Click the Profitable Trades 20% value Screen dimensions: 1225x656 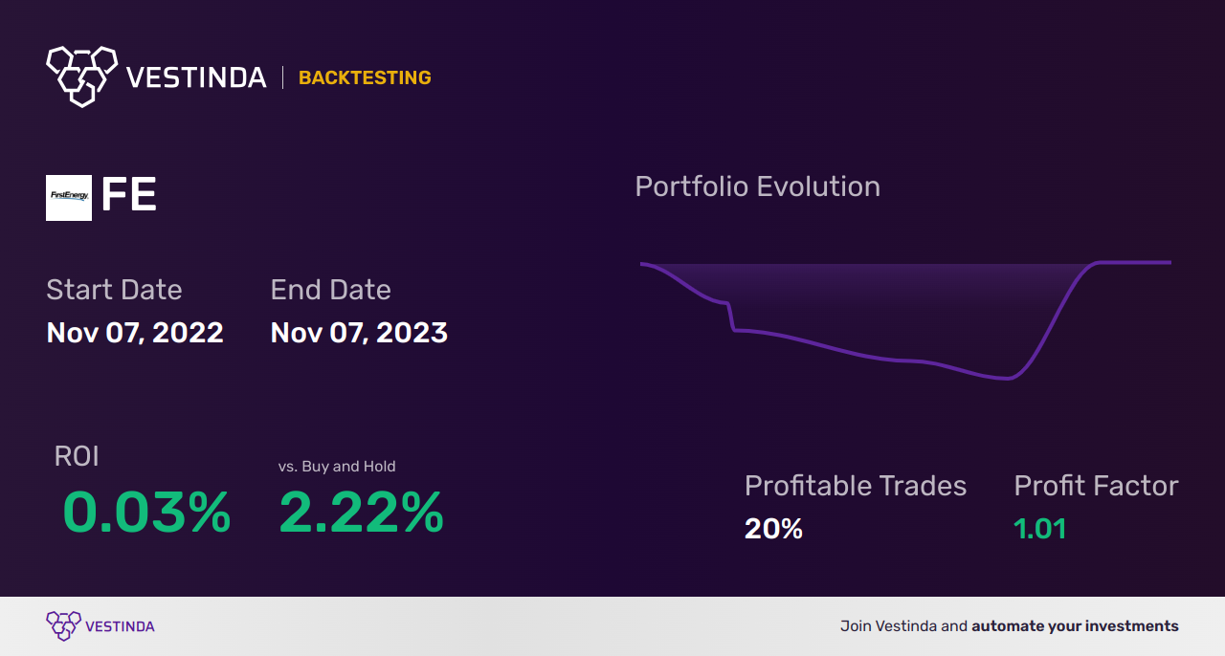tap(773, 528)
